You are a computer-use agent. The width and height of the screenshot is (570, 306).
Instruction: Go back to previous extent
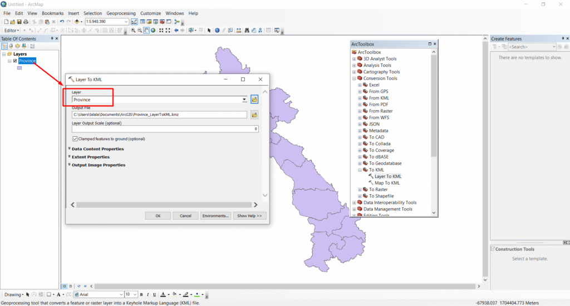point(176,31)
